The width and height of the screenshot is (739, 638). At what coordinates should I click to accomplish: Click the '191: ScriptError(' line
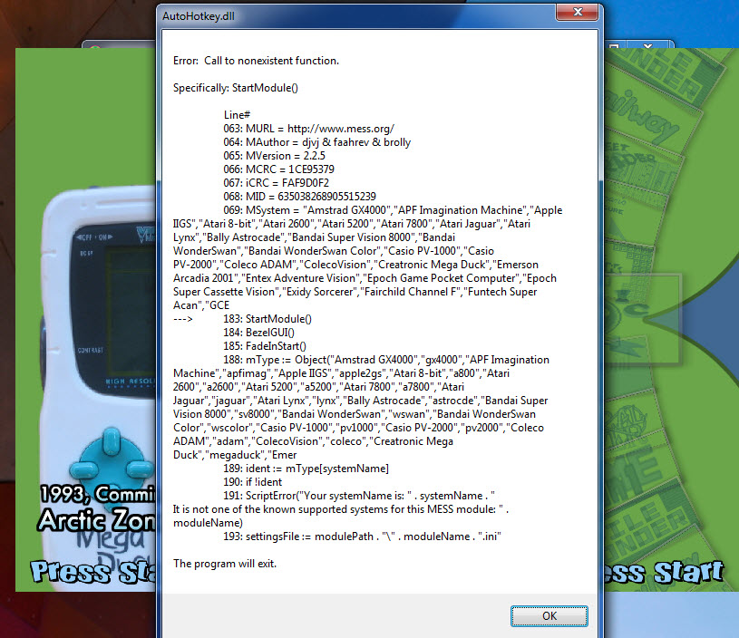(x=359, y=496)
